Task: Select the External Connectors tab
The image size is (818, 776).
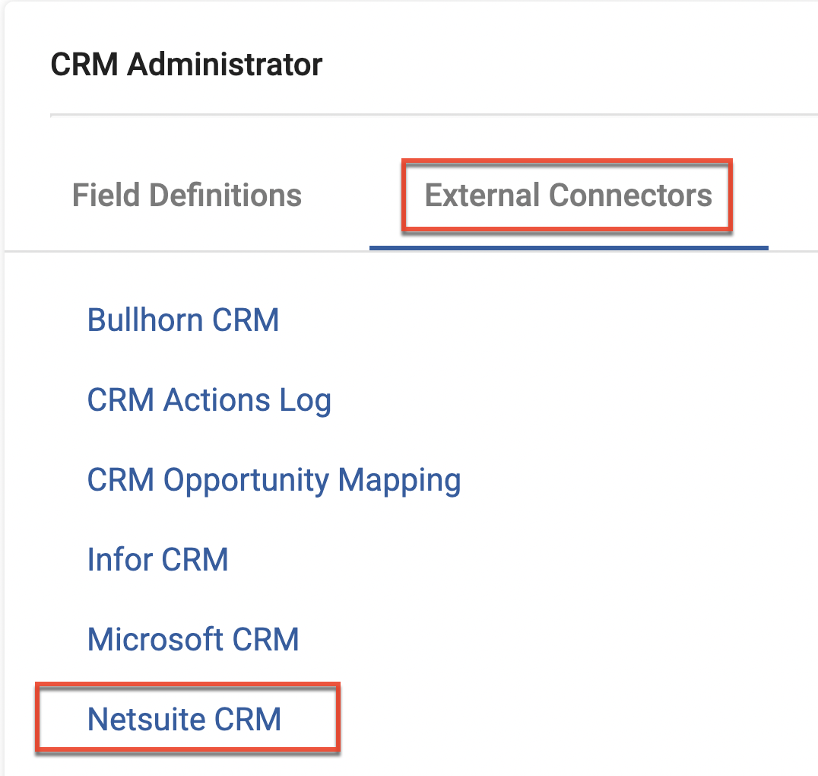Action: 568,196
